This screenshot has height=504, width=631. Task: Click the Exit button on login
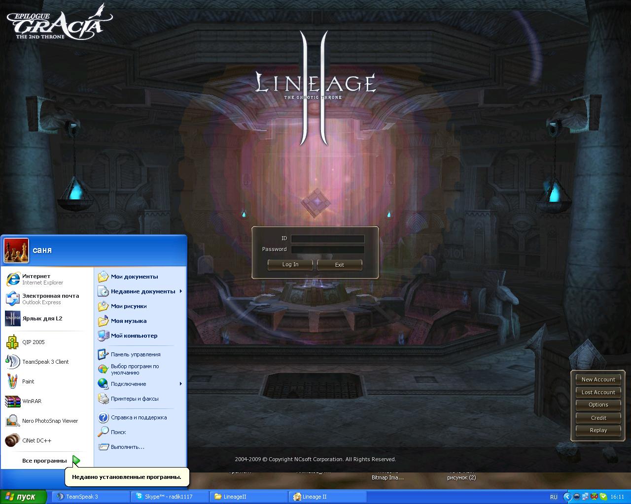[340, 265]
